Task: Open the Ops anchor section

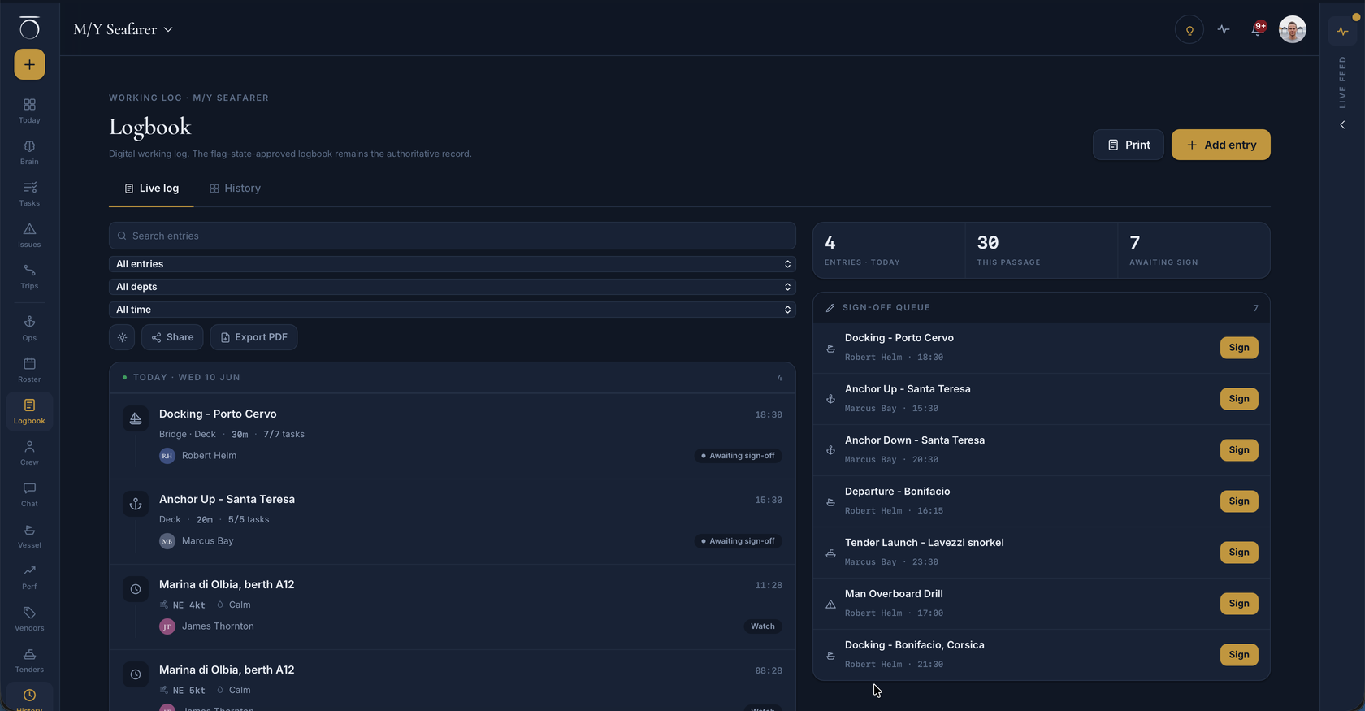Action: coord(29,328)
